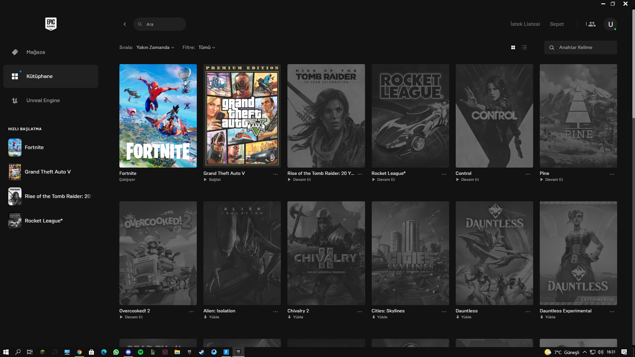This screenshot has width=635, height=357.
Task: Expand the Filtre Tümü filter dropdown
Action: pyautogui.click(x=207, y=48)
